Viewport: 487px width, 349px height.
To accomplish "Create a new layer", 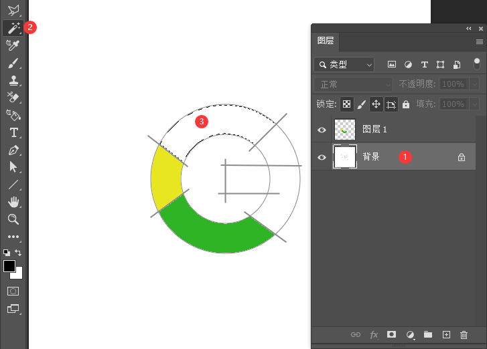I will (x=446, y=335).
